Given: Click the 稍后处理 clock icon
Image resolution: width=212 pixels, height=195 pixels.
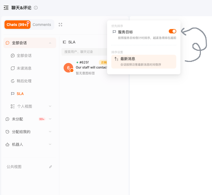Looking at the screenshot, I should [13, 81].
